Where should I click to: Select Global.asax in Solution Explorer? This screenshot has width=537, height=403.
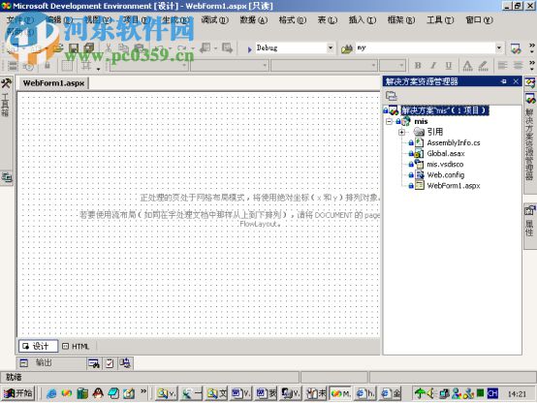446,153
